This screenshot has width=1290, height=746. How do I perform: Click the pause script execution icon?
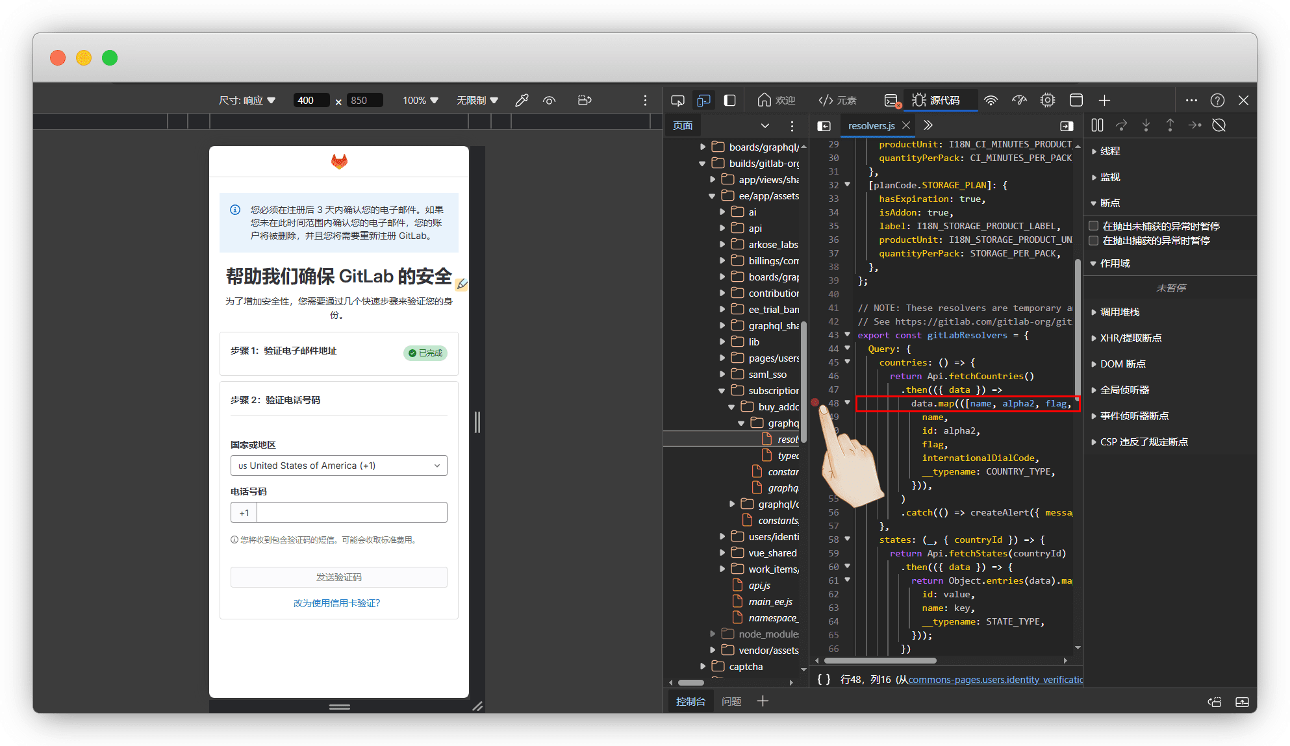1097,125
